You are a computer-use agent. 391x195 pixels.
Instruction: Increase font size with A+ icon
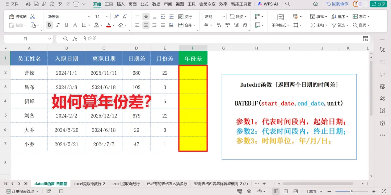pyautogui.click(x=116, y=17)
